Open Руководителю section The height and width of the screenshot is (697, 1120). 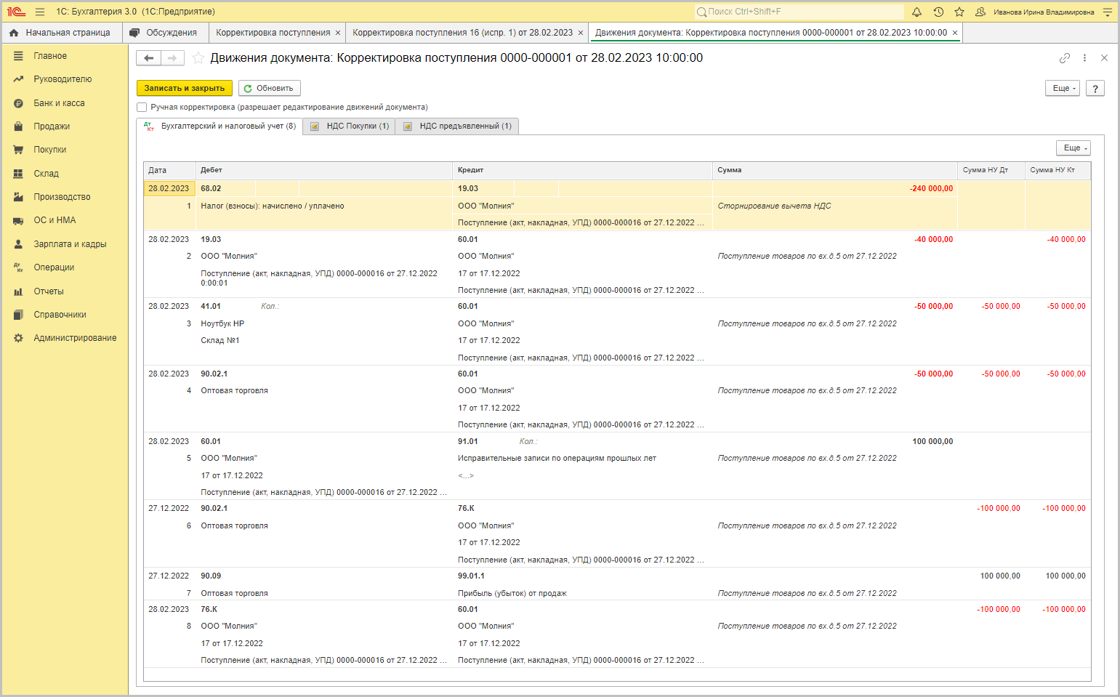(63, 79)
